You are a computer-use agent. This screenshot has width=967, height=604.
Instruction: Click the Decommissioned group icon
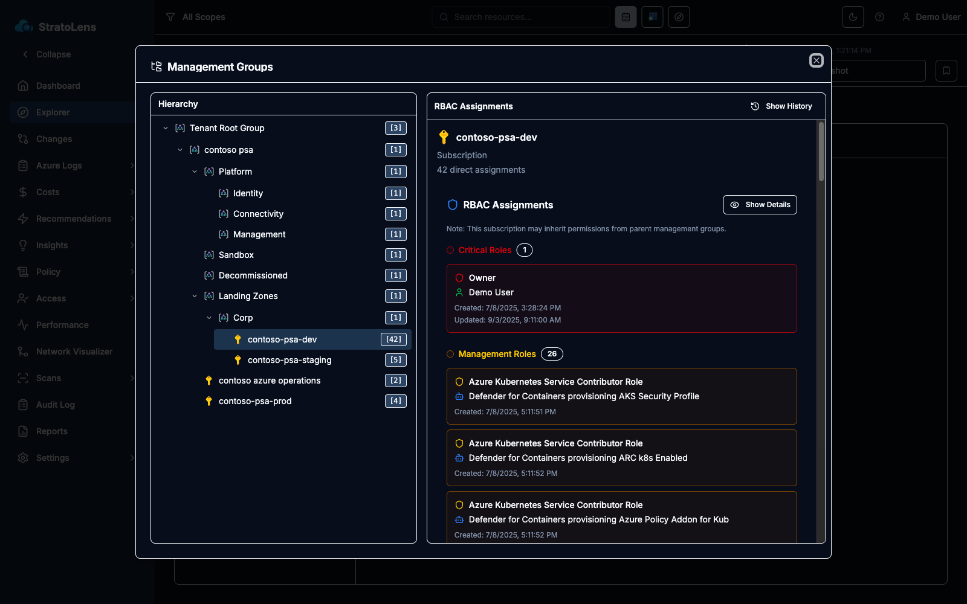[209, 275]
